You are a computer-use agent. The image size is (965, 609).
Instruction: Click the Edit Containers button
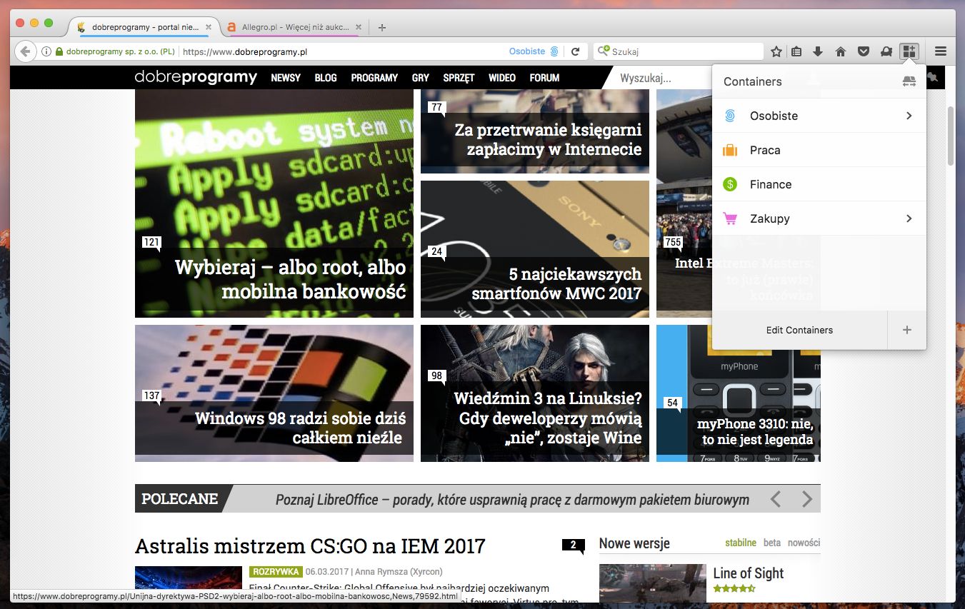coord(799,330)
